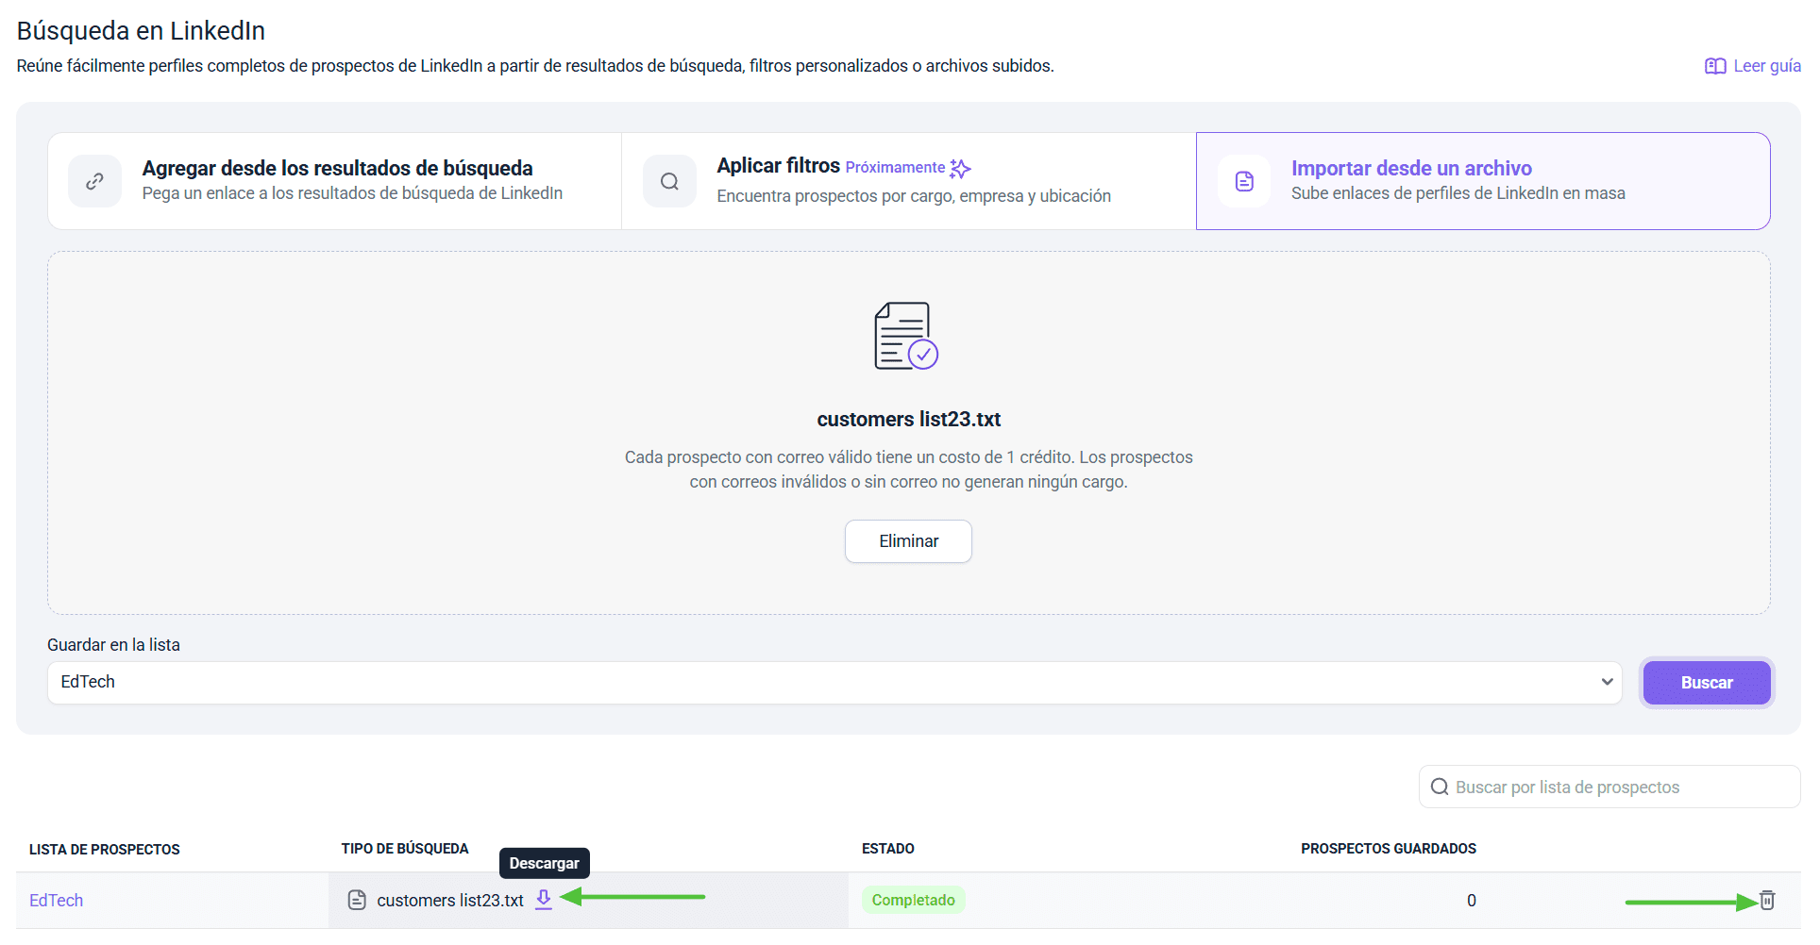
Task: Select the Importar desde un archivo tab
Action: click(1482, 181)
